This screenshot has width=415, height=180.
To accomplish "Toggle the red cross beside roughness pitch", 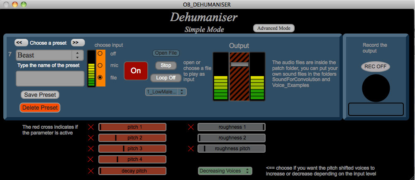I will pyautogui.click(x=190, y=149).
